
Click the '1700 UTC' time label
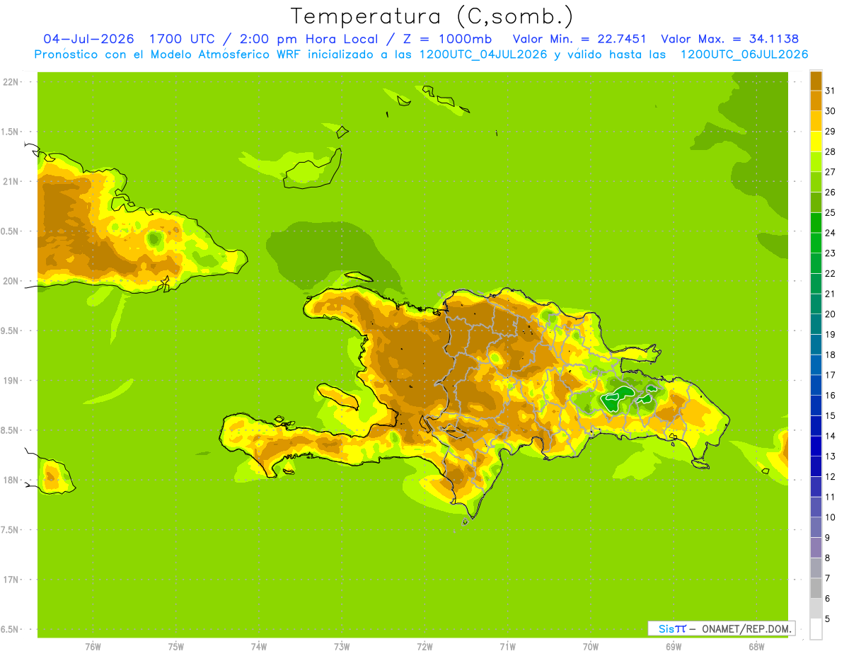[x=181, y=39]
